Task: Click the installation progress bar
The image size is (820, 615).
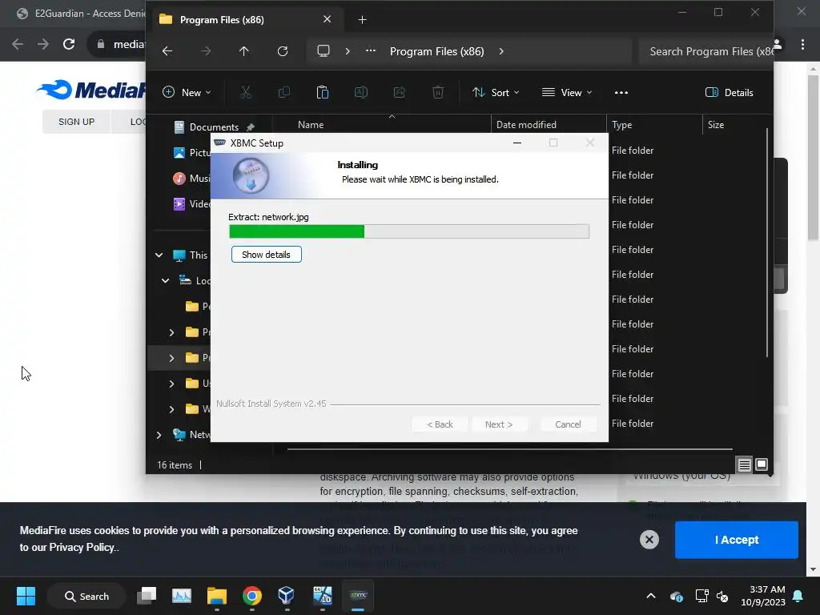Action: (409, 231)
